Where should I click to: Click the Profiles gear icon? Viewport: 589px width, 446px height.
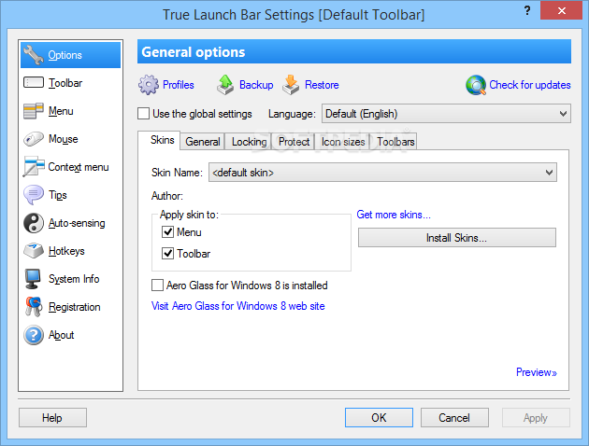point(149,85)
